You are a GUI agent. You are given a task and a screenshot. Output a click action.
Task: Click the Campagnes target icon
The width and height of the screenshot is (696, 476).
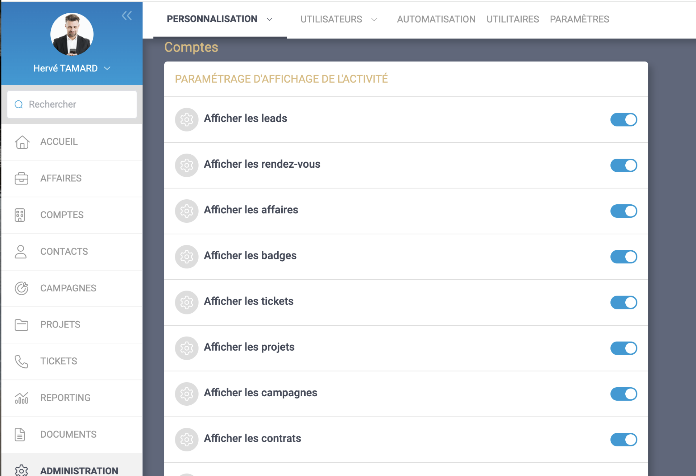coord(21,288)
